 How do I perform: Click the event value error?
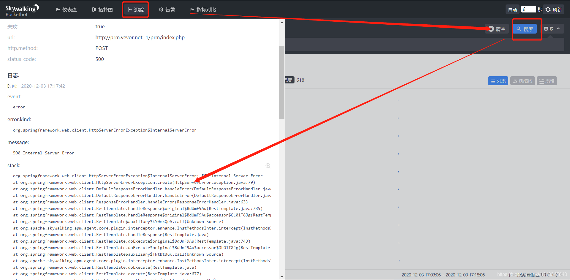(x=19, y=107)
